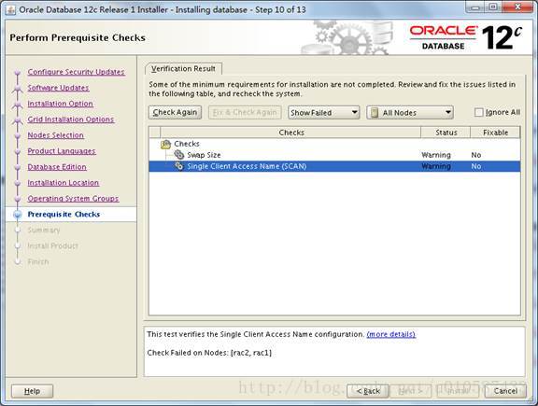This screenshot has width=538, height=406.
Task: Open the All Nodes dropdown
Action: coord(410,113)
